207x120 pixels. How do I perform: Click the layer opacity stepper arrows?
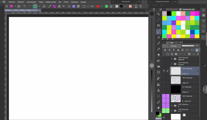199,46
